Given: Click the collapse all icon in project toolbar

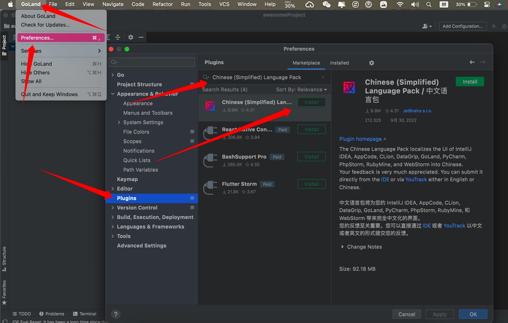Looking at the screenshot, I should pos(118,37).
